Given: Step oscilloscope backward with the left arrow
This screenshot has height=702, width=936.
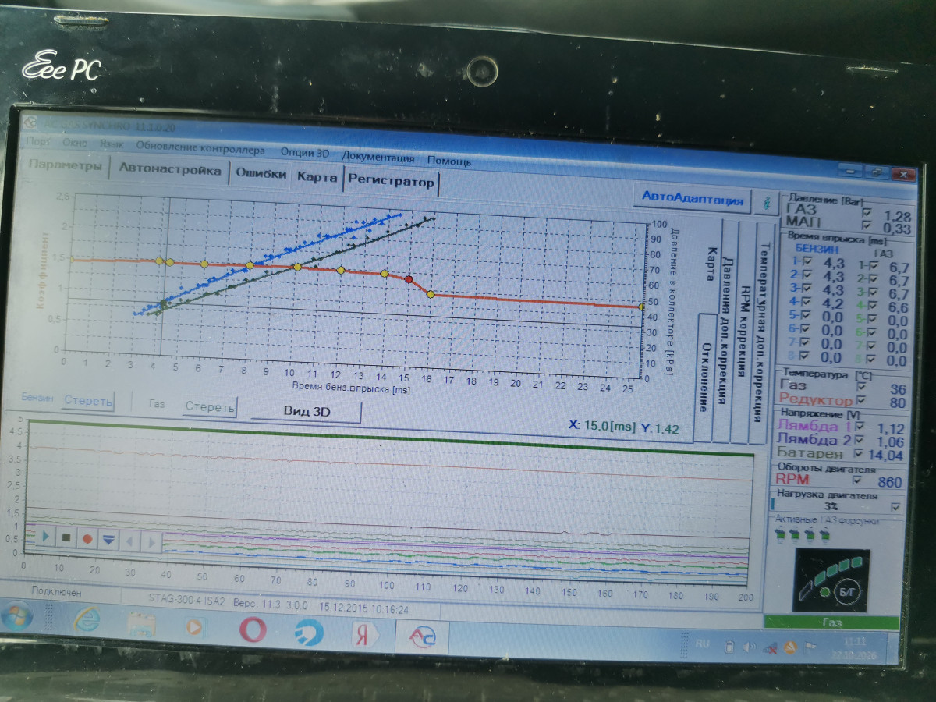Looking at the screenshot, I should click(x=129, y=541).
